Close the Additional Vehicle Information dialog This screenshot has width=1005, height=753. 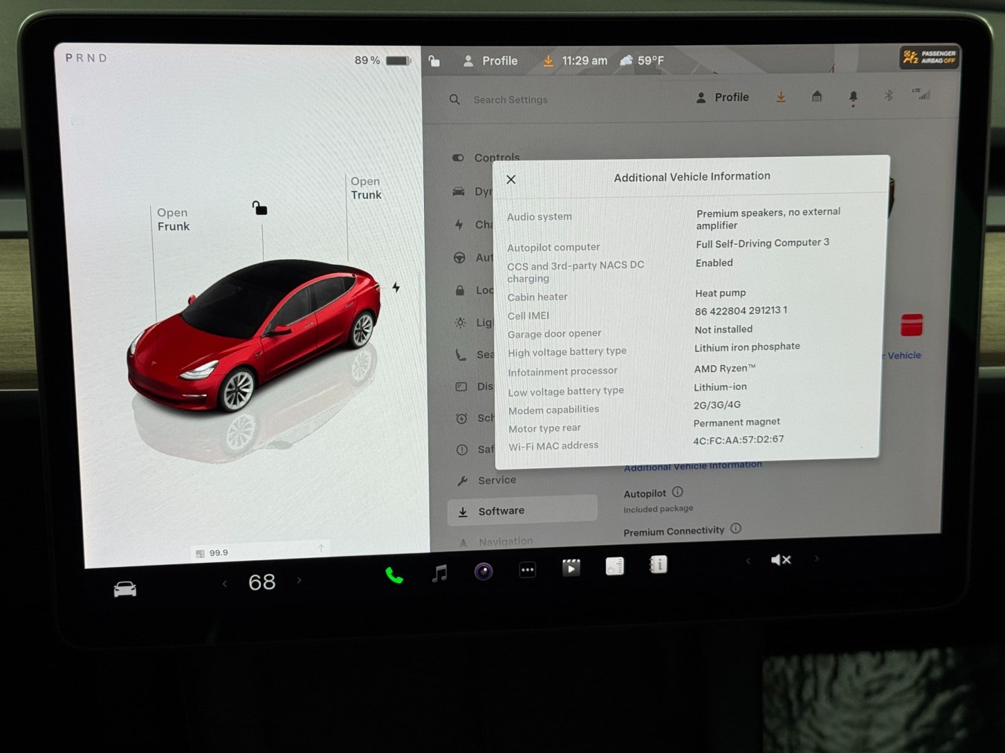pos(511,179)
